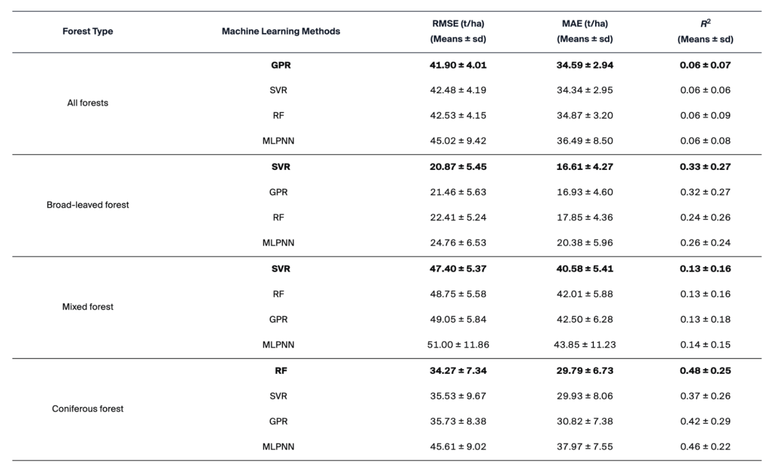
Task: Select the Machine Learning Methods header
Action: [x=280, y=32]
